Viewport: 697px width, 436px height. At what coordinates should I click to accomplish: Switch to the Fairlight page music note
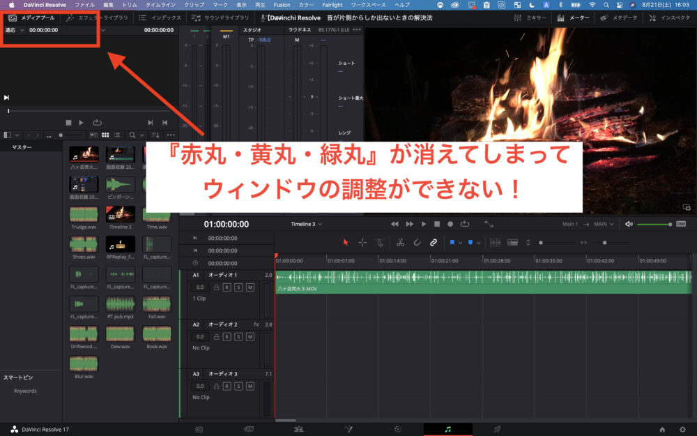(x=447, y=429)
